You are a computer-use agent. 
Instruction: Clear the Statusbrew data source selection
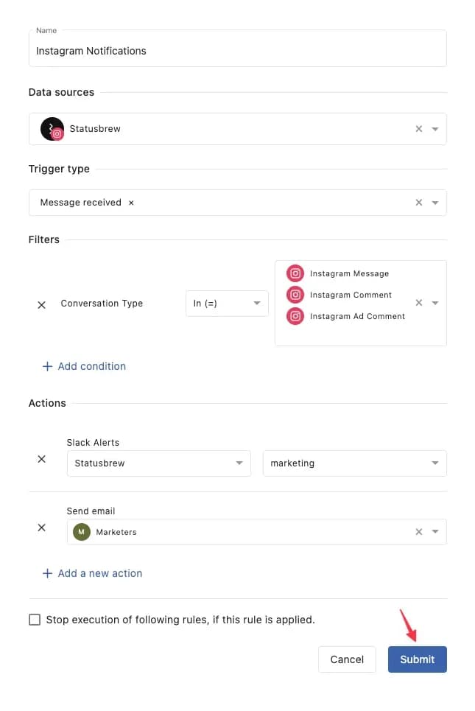(x=418, y=129)
